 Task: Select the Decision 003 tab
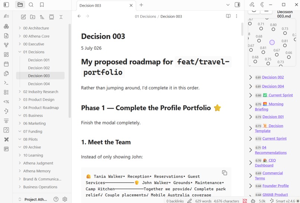(106, 5)
